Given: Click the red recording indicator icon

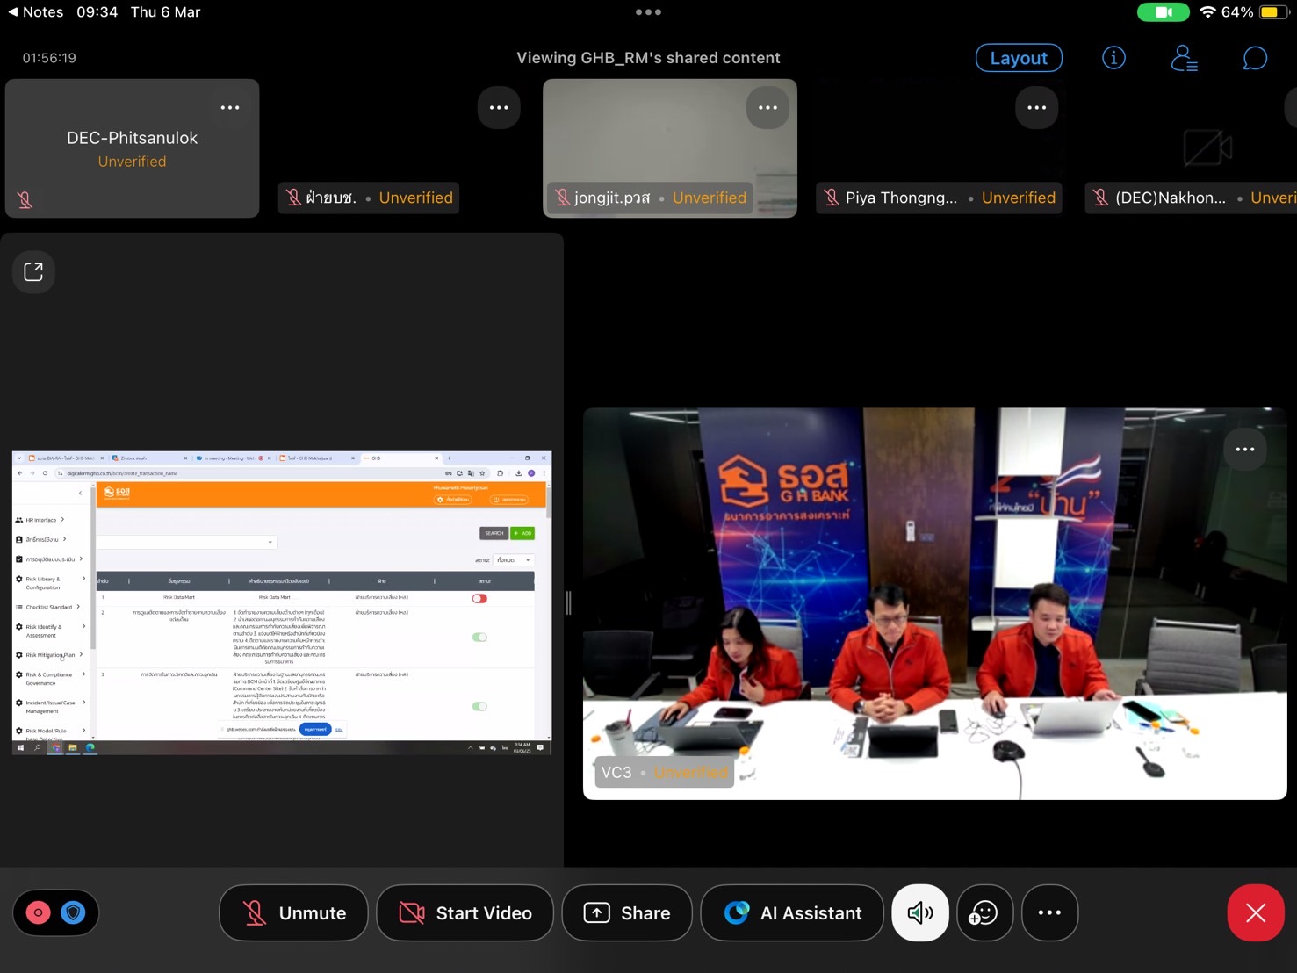Looking at the screenshot, I should [x=39, y=913].
